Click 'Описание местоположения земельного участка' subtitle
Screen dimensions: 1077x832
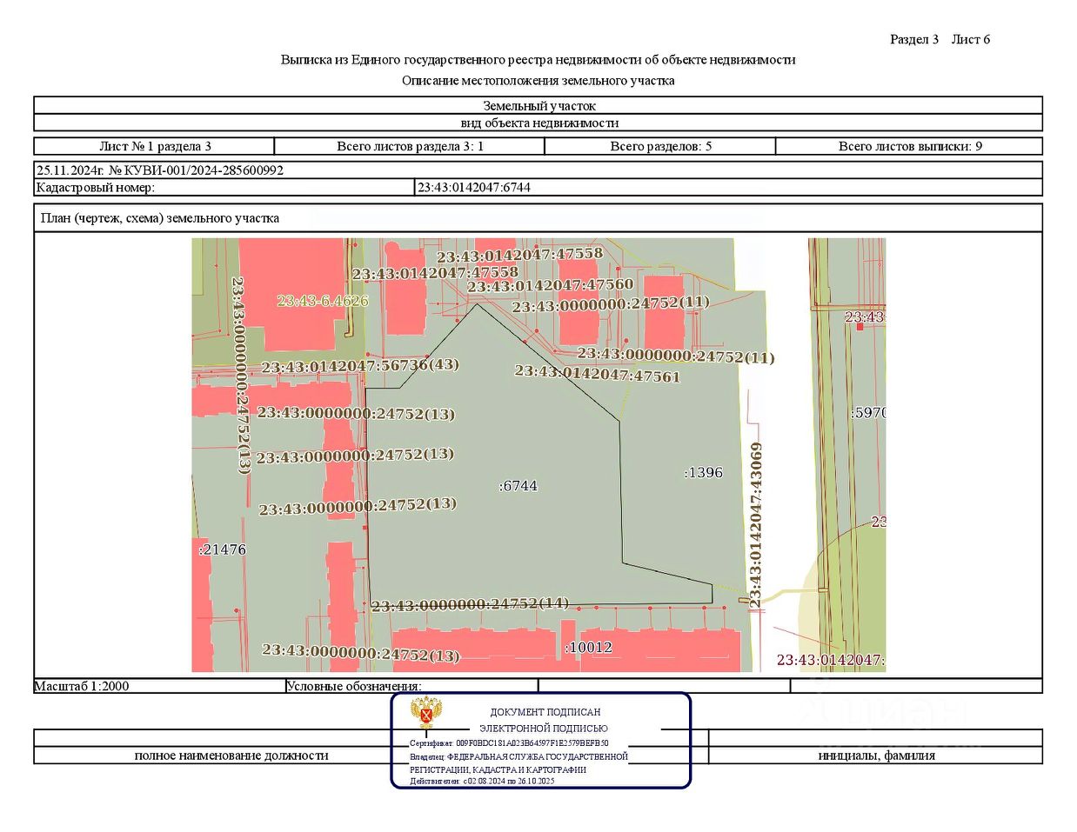(x=538, y=81)
